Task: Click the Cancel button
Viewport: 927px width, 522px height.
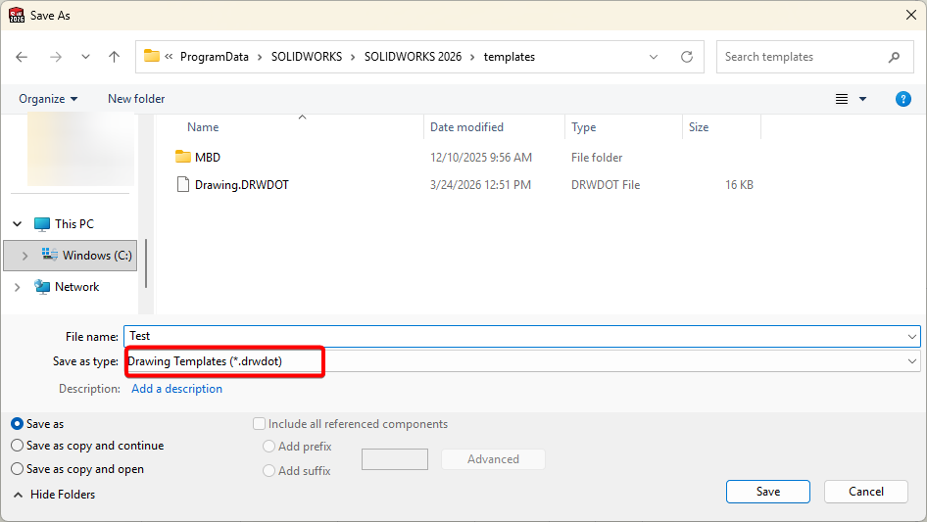Action: click(x=866, y=492)
